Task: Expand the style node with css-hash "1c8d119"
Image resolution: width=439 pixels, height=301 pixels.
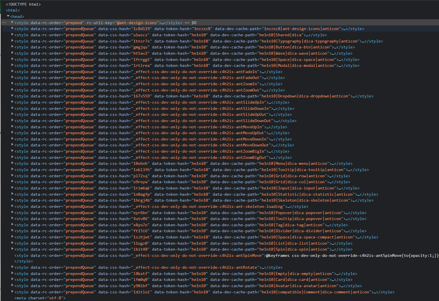Action: (12, 29)
